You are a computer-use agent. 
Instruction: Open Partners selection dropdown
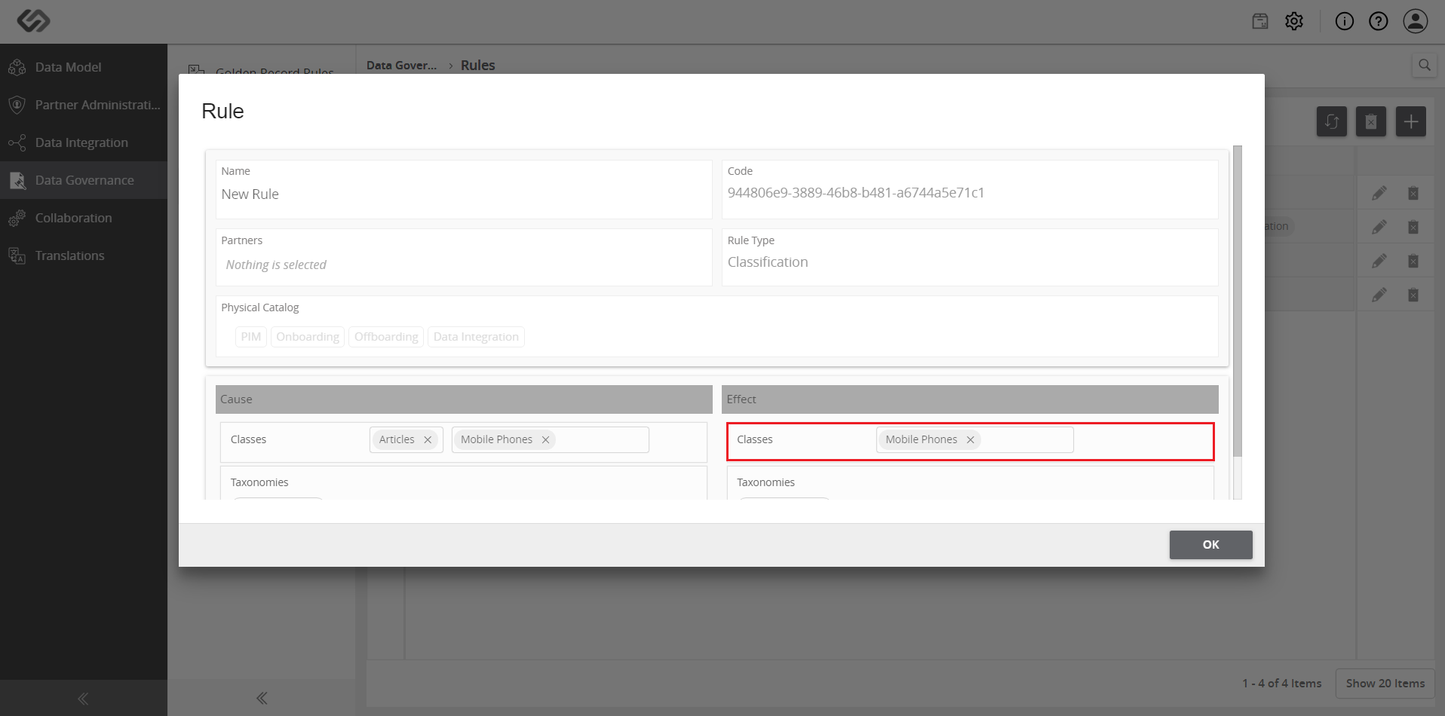[464, 265]
